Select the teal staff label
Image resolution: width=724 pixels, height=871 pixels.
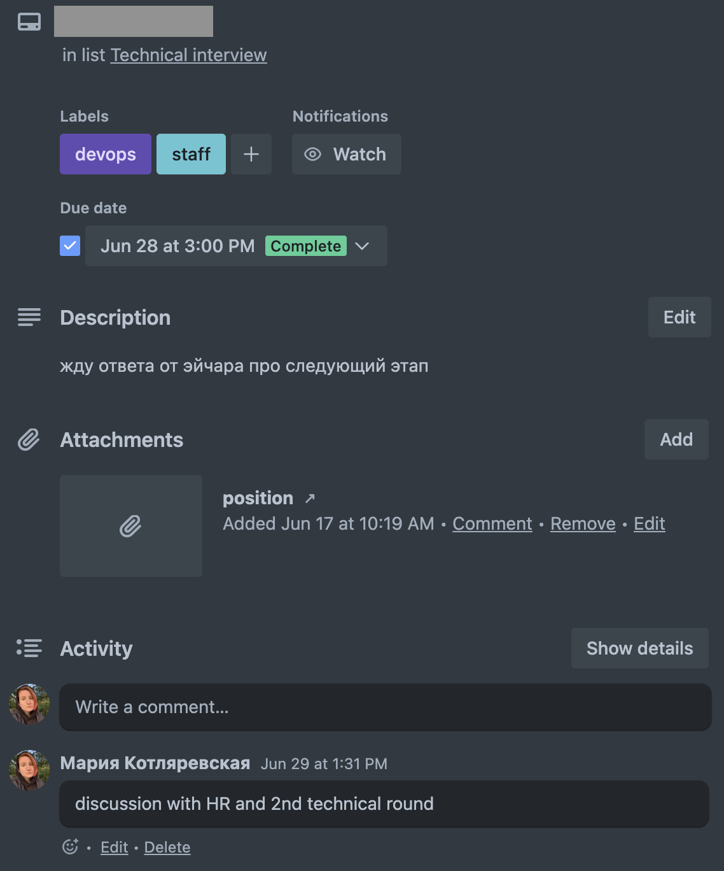point(191,154)
